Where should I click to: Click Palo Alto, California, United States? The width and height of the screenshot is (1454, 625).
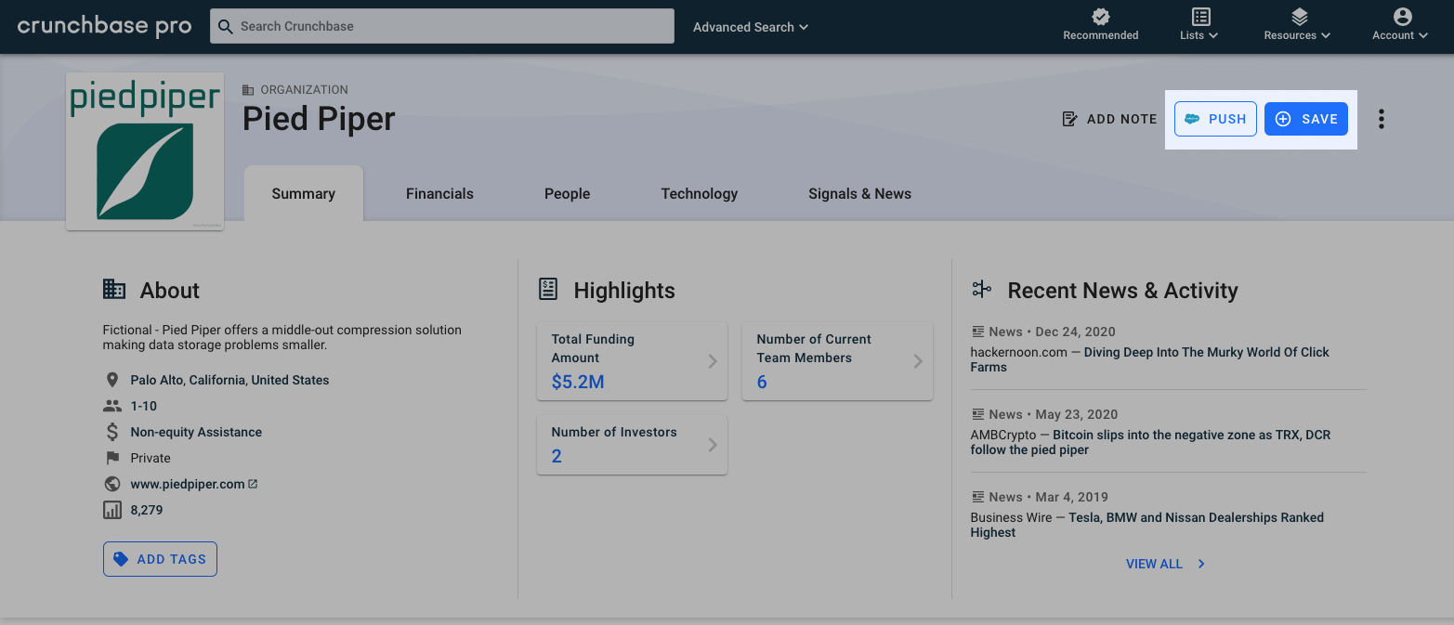229,380
